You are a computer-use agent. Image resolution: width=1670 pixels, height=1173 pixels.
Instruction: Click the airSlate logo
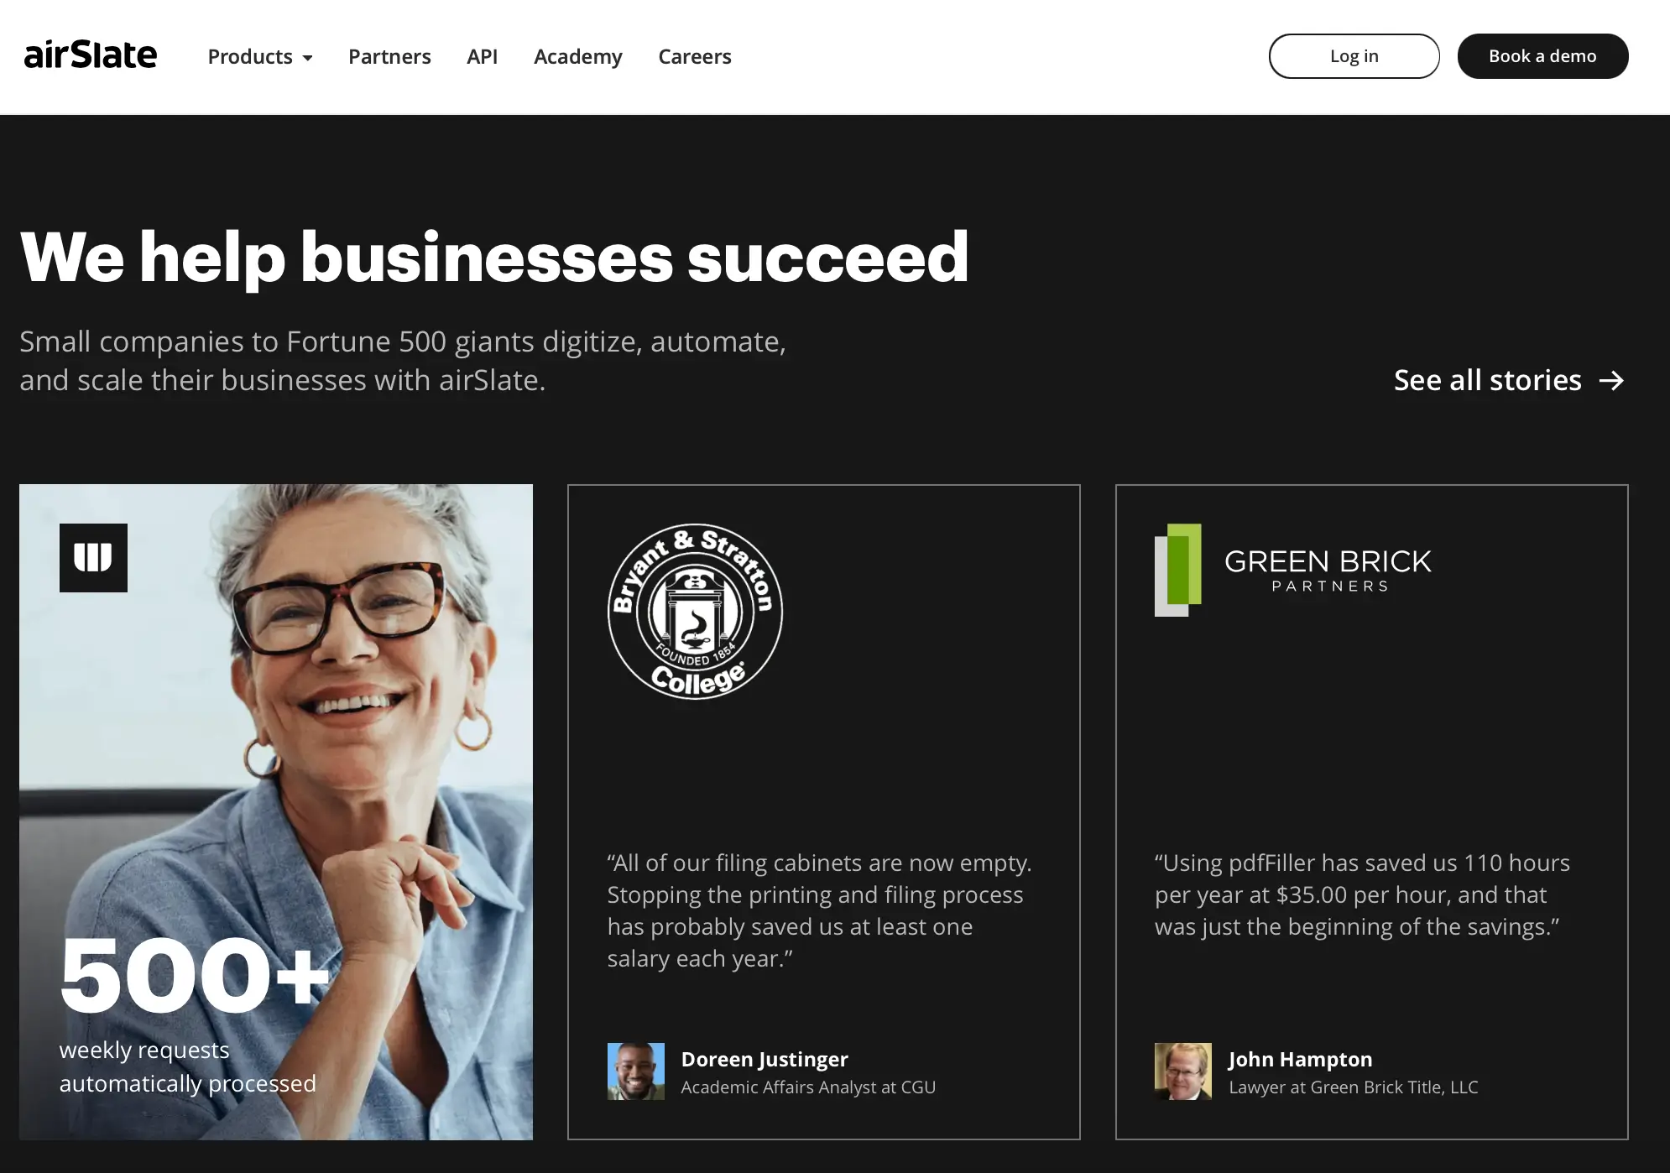click(92, 55)
